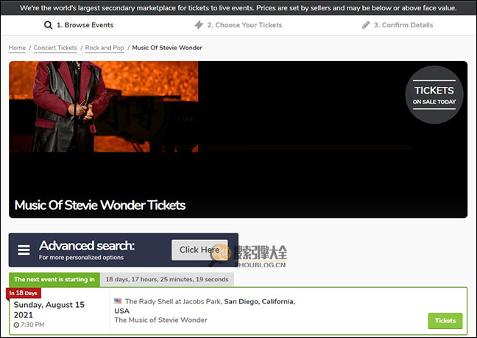Click the Sunday, August 15 2021 event date
The image size is (477, 338).
49,309
